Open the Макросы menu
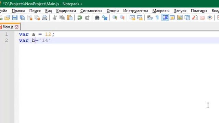The height and width of the screenshot is (123, 219). pos(161,11)
